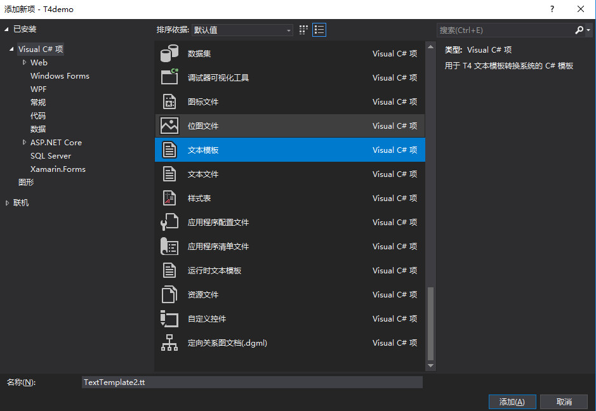Expand the ASP.NET Core tree node

24,142
